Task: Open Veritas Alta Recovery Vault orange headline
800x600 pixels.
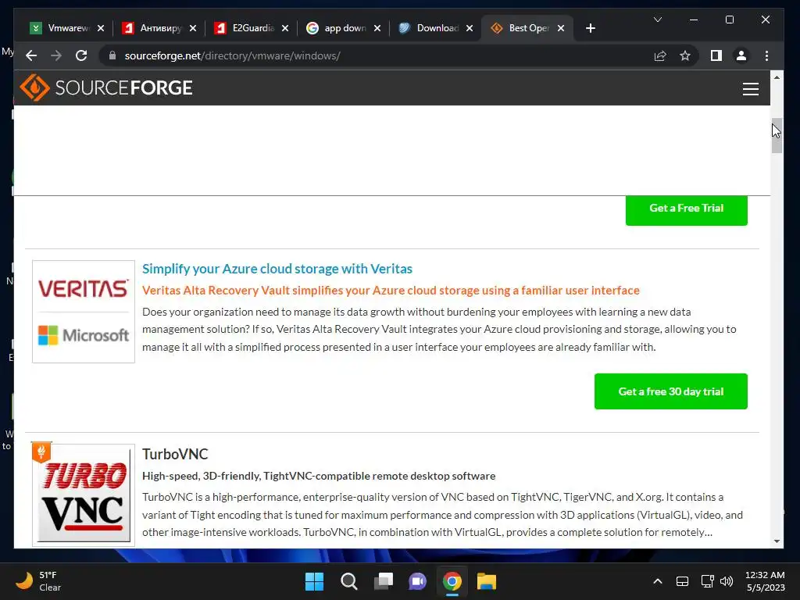Action: pyautogui.click(x=391, y=291)
